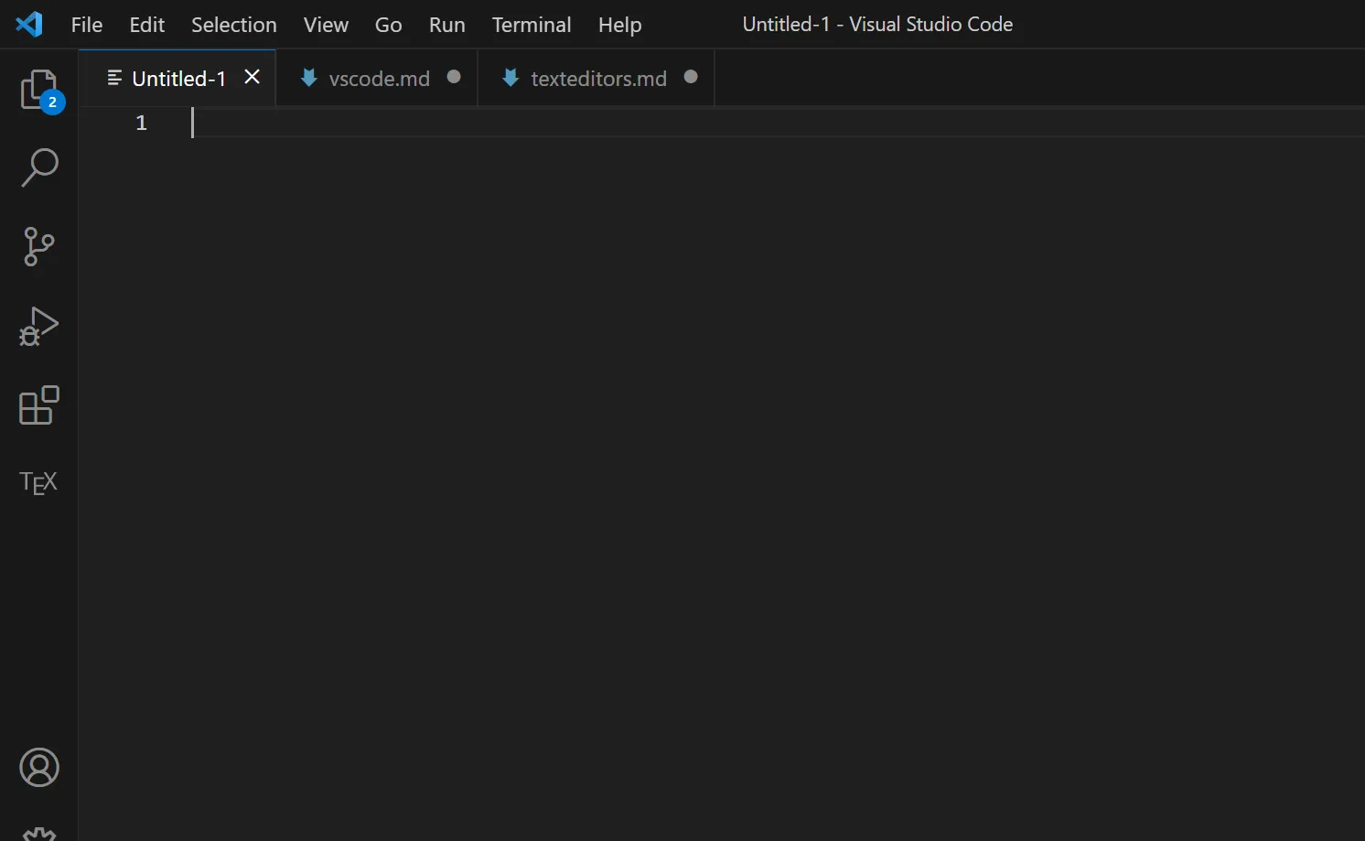Open the Run and Debug view
1365x841 pixels.
[38, 327]
